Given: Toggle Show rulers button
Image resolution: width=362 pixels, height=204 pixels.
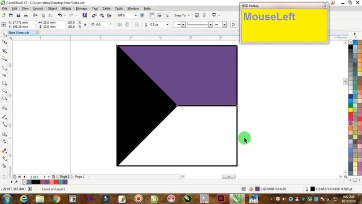Looking at the screenshot, I should pos(152,15).
